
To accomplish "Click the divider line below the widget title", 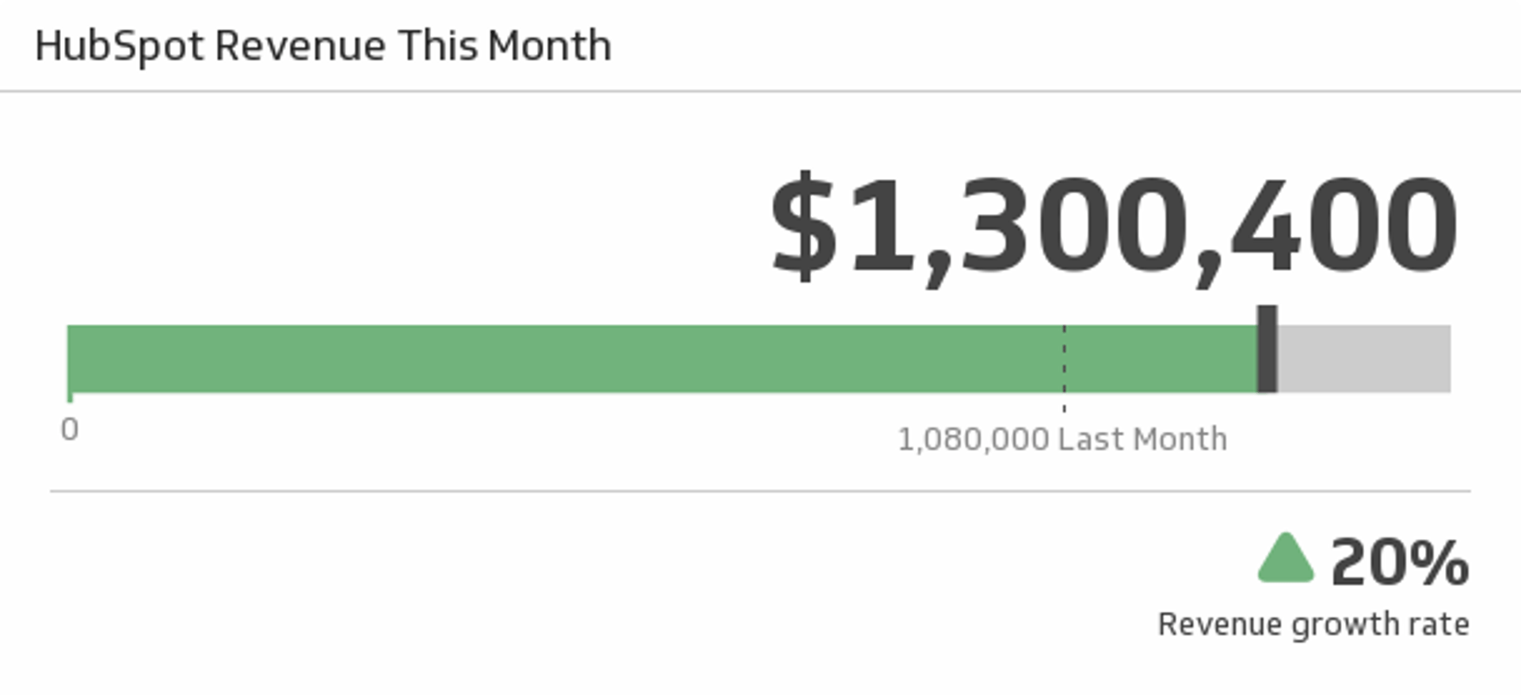I will pos(760,91).
